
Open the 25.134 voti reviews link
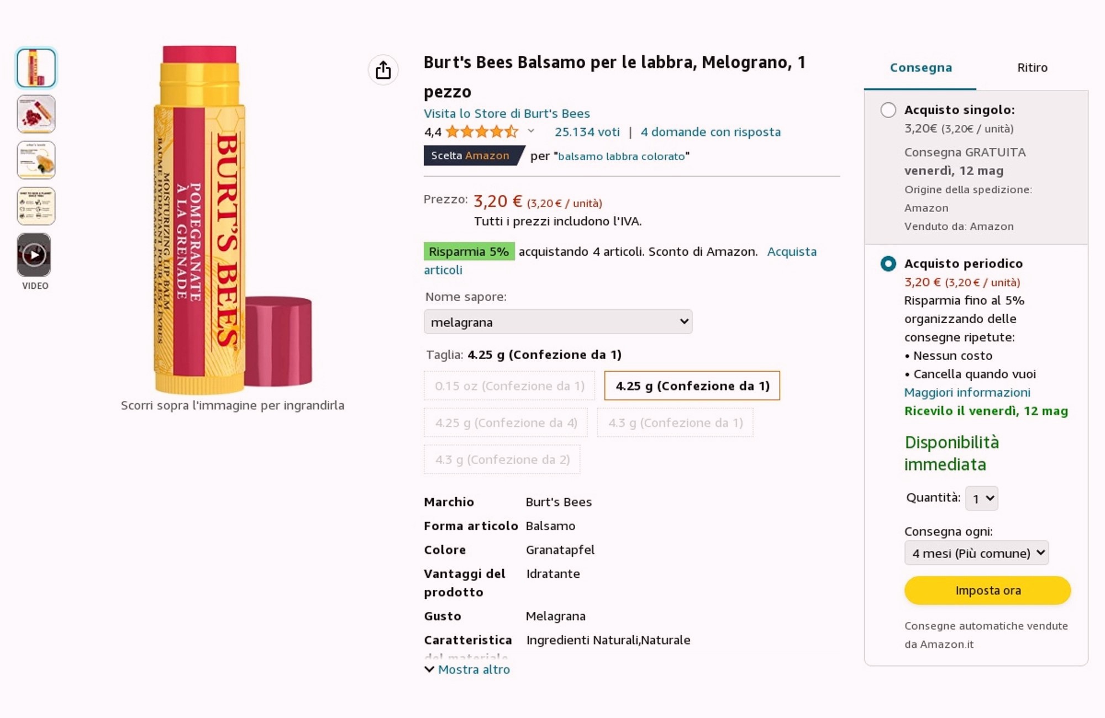coord(587,132)
